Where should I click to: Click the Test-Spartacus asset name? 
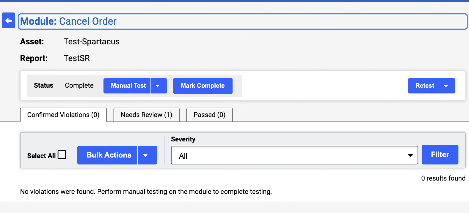pos(92,42)
